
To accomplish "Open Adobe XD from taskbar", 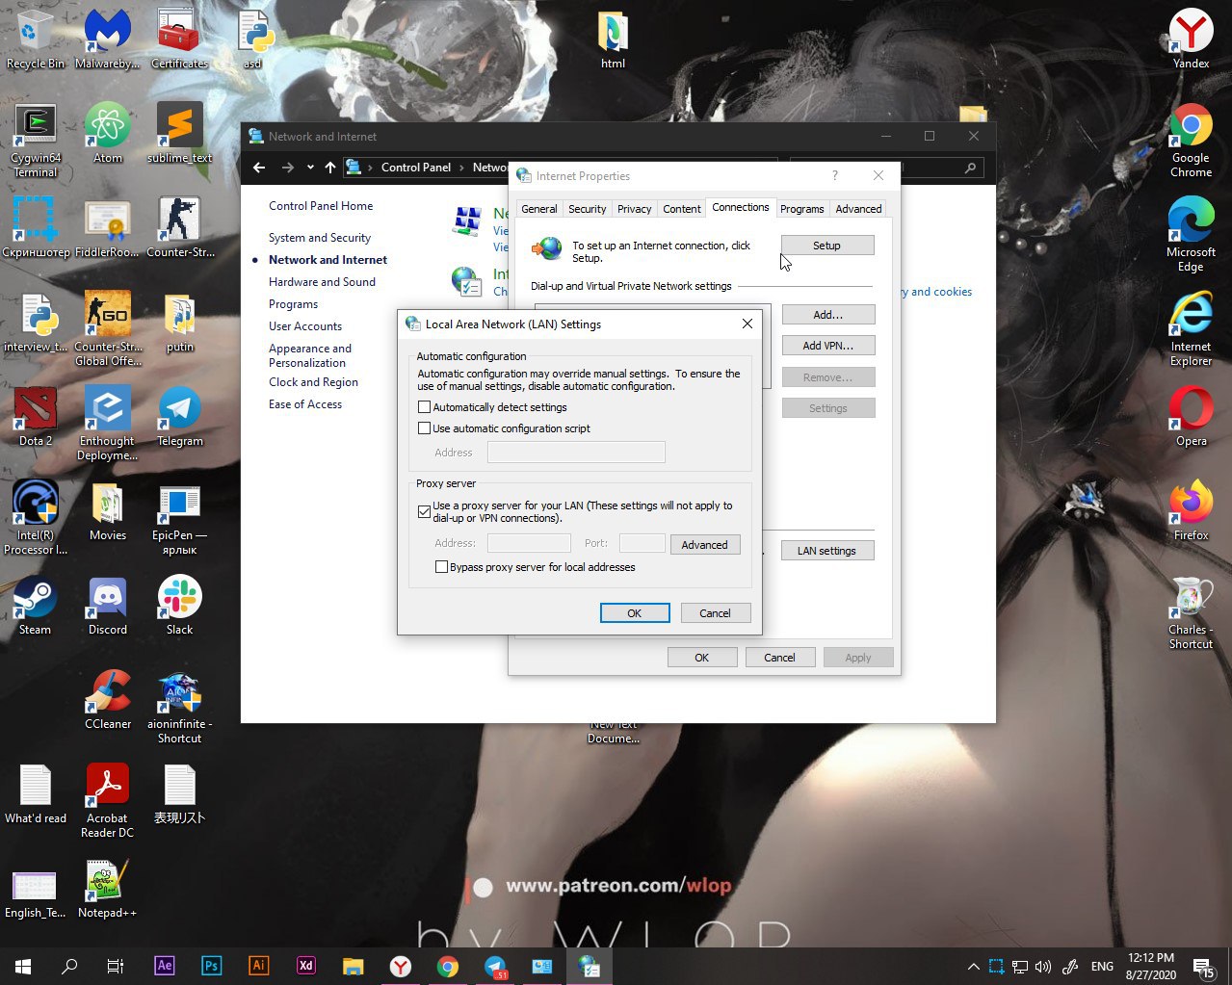I will click(305, 966).
